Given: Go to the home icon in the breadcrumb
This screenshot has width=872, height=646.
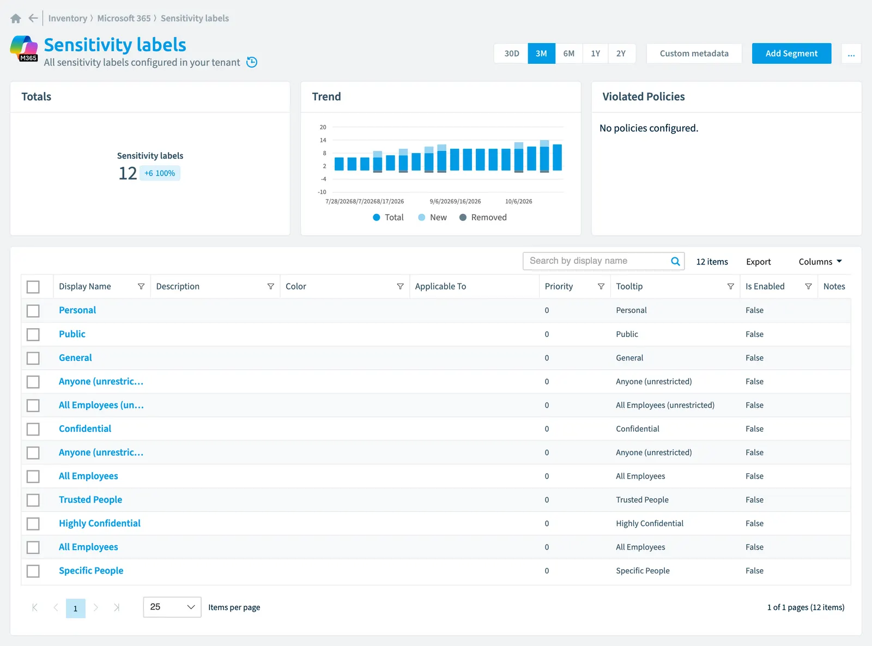Looking at the screenshot, I should pos(16,19).
